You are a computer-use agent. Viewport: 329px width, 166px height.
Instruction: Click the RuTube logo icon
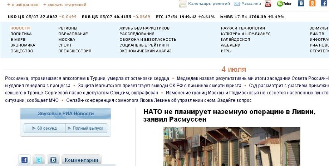coord(284,4)
